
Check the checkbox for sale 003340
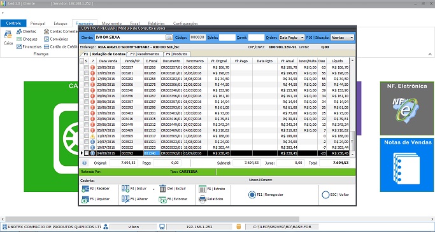[x=87, y=90]
